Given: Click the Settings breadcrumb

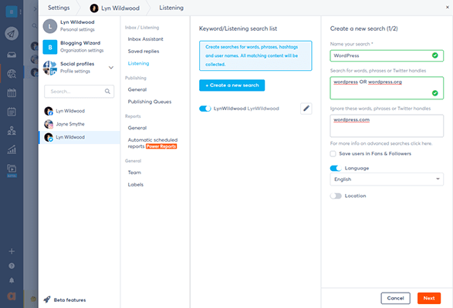Looking at the screenshot, I should click(x=59, y=8).
